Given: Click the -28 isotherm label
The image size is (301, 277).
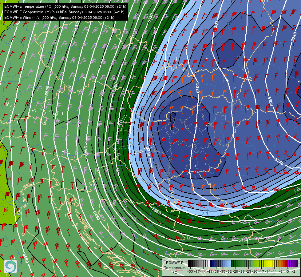Looking at the screenshot, I should pyautogui.click(x=162, y=224).
